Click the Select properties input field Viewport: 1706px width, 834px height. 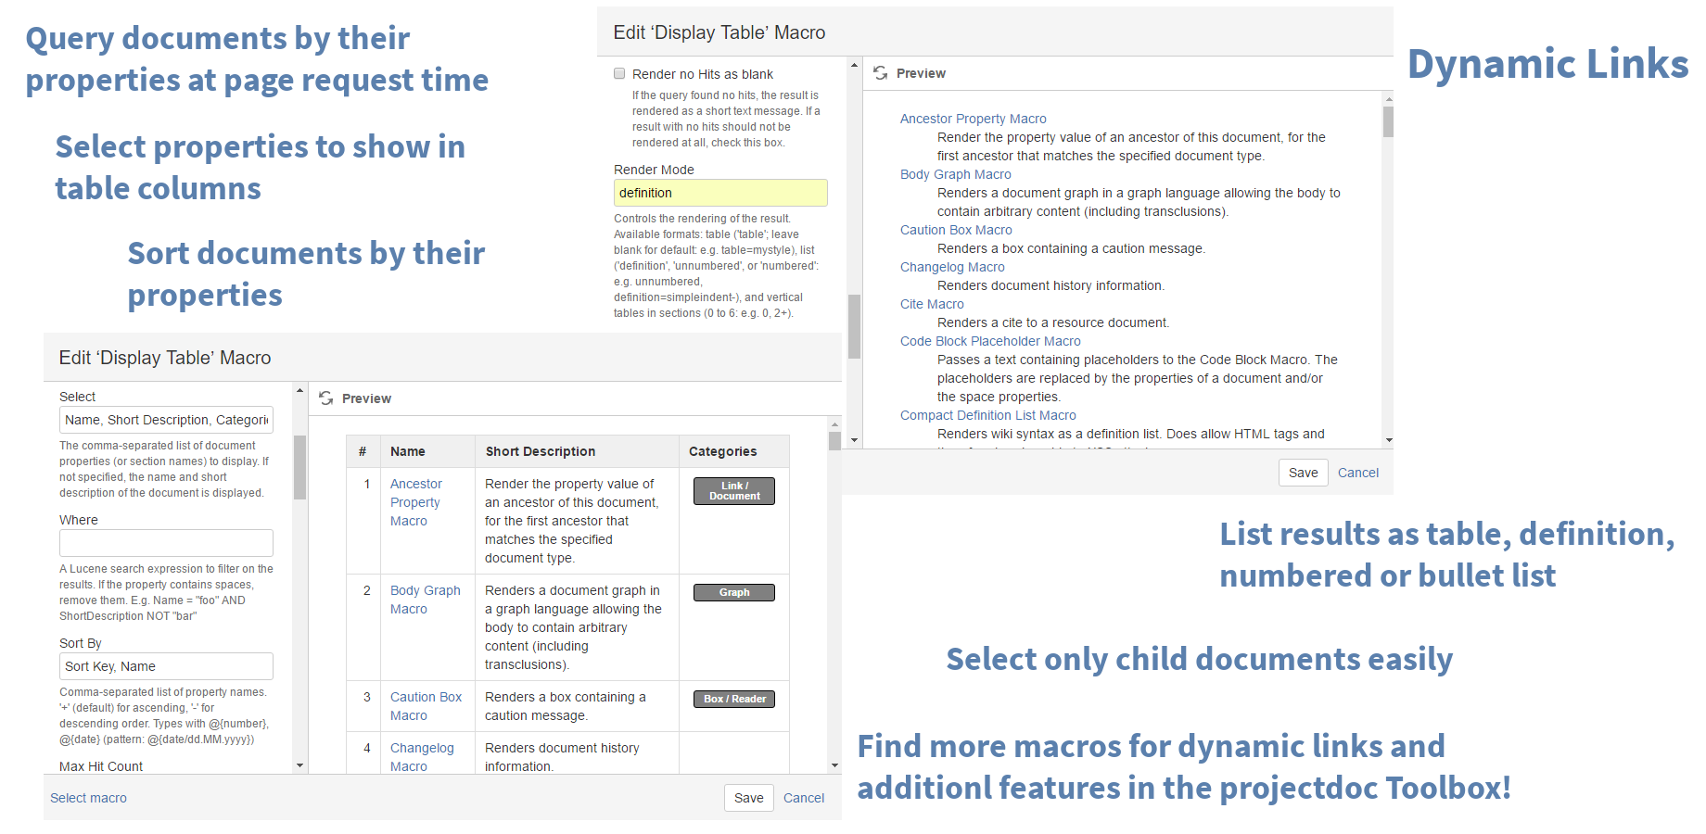click(166, 420)
